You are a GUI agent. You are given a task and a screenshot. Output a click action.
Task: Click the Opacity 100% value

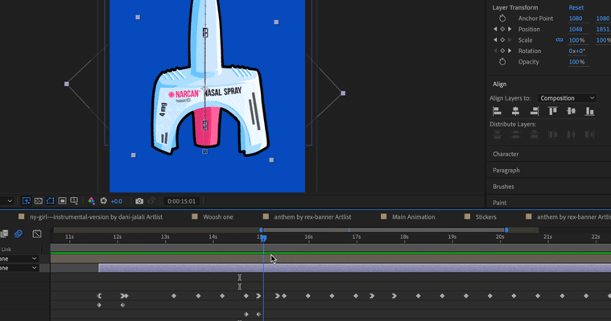pyautogui.click(x=576, y=62)
